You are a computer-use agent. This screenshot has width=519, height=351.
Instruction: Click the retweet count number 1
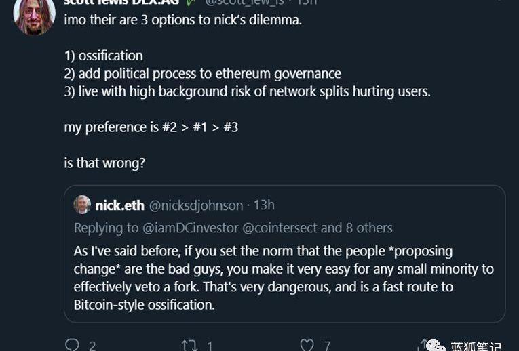[x=210, y=346]
